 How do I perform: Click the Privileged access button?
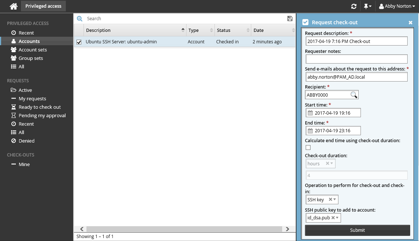(x=43, y=6)
